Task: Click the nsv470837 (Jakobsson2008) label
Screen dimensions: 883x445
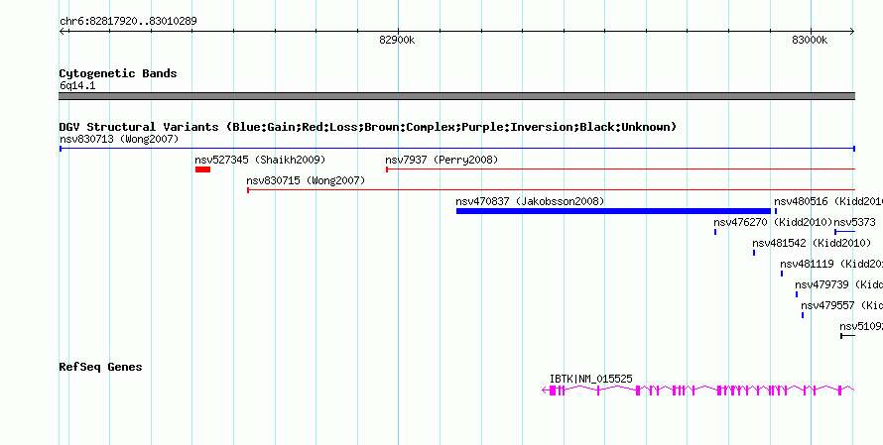Action: pos(530,201)
